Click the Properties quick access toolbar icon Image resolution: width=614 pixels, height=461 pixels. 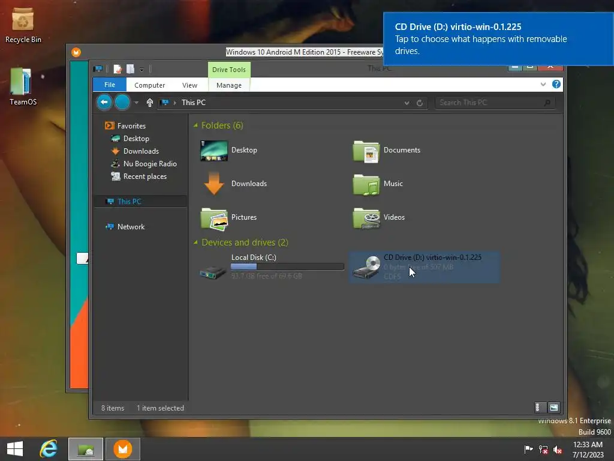click(118, 70)
